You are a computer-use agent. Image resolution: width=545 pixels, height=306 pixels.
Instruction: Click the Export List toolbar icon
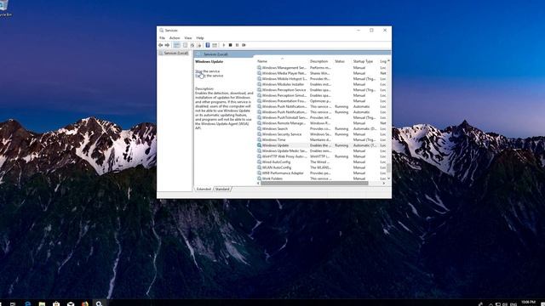point(199,45)
